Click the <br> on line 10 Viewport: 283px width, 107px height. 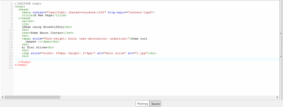click(25, 30)
